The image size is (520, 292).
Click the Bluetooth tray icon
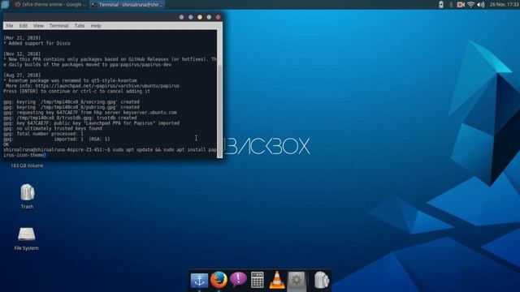(x=451, y=5)
